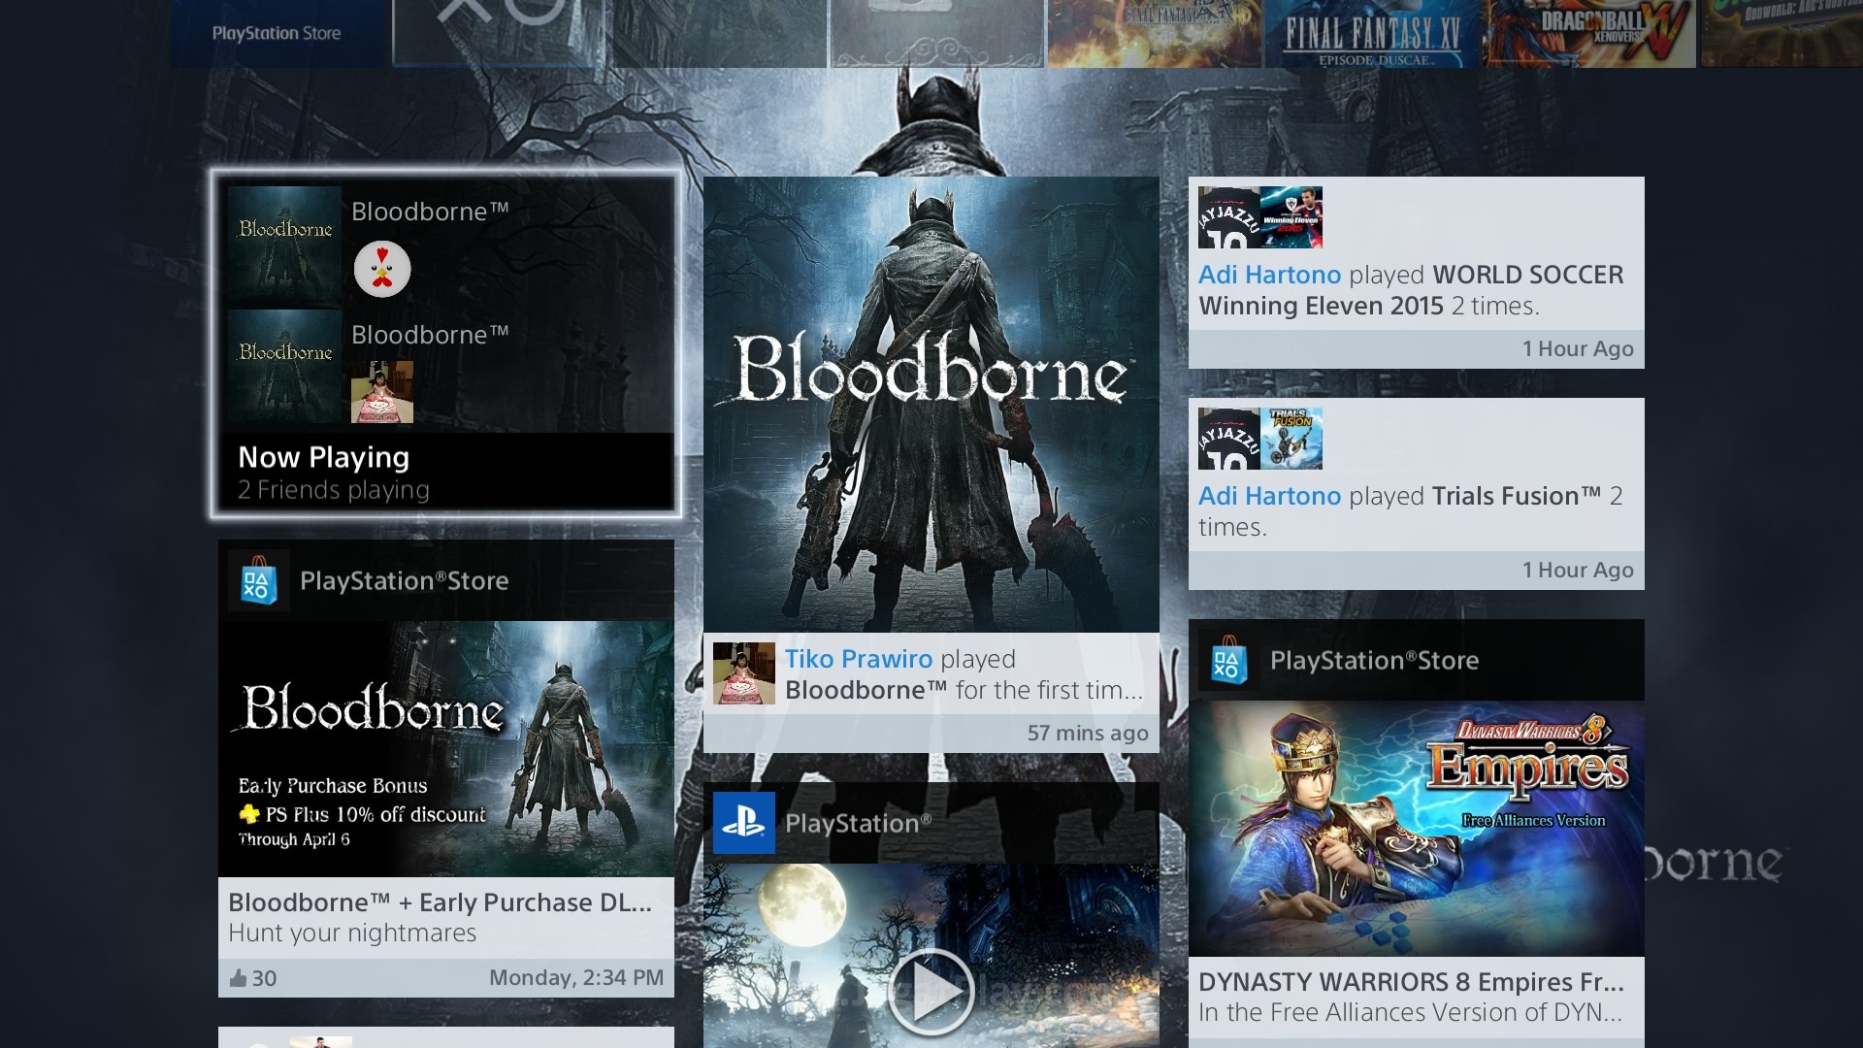Click Adi Hartono's avatar on Trials Fusion post

coord(1229,439)
